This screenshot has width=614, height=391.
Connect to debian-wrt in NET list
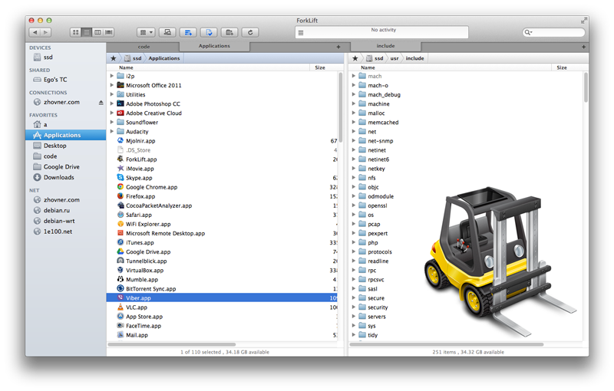point(65,221)
